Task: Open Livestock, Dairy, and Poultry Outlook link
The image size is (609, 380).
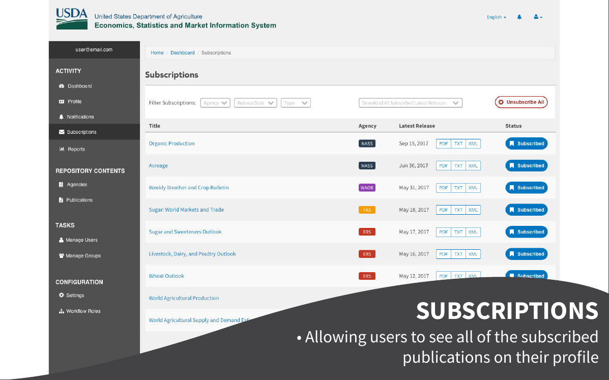Action: (x=192, y=254)
